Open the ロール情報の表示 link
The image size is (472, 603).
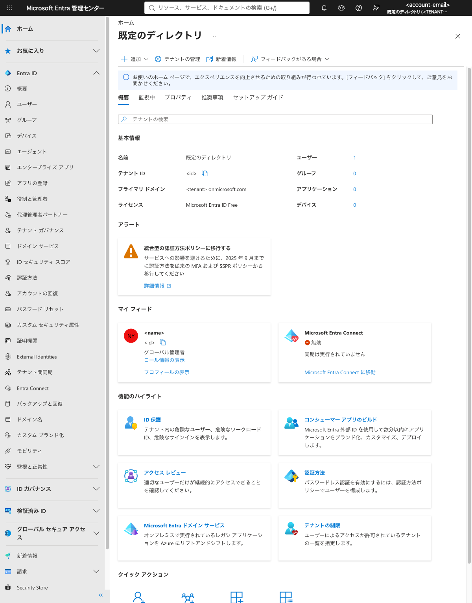point(164,360)
